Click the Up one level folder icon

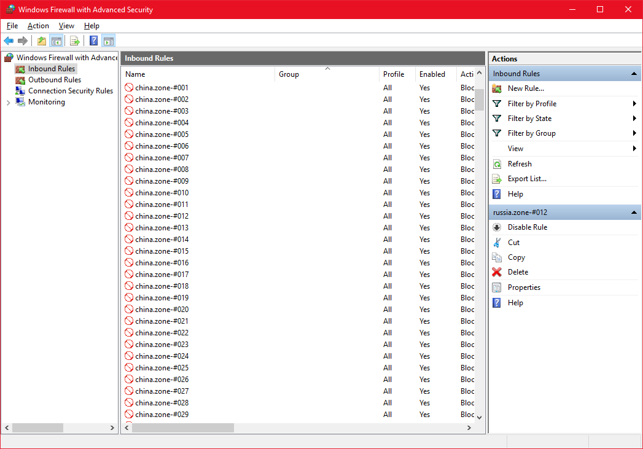(x=41, y=41)
